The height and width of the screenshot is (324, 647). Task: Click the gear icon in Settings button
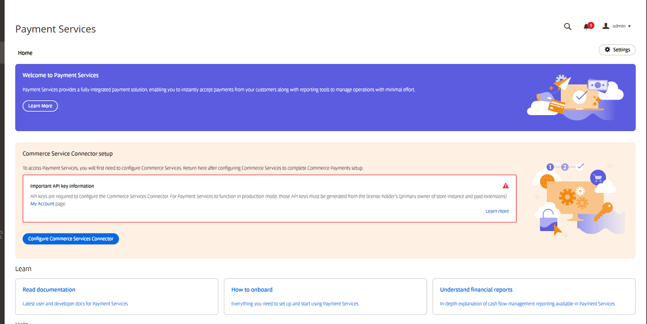click(x=607, y=50)
